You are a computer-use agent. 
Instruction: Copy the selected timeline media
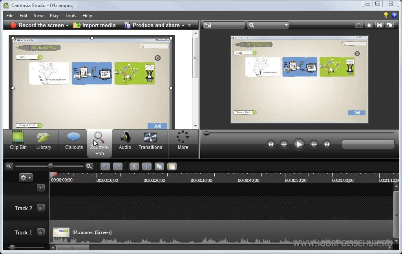tap(159, 167)
